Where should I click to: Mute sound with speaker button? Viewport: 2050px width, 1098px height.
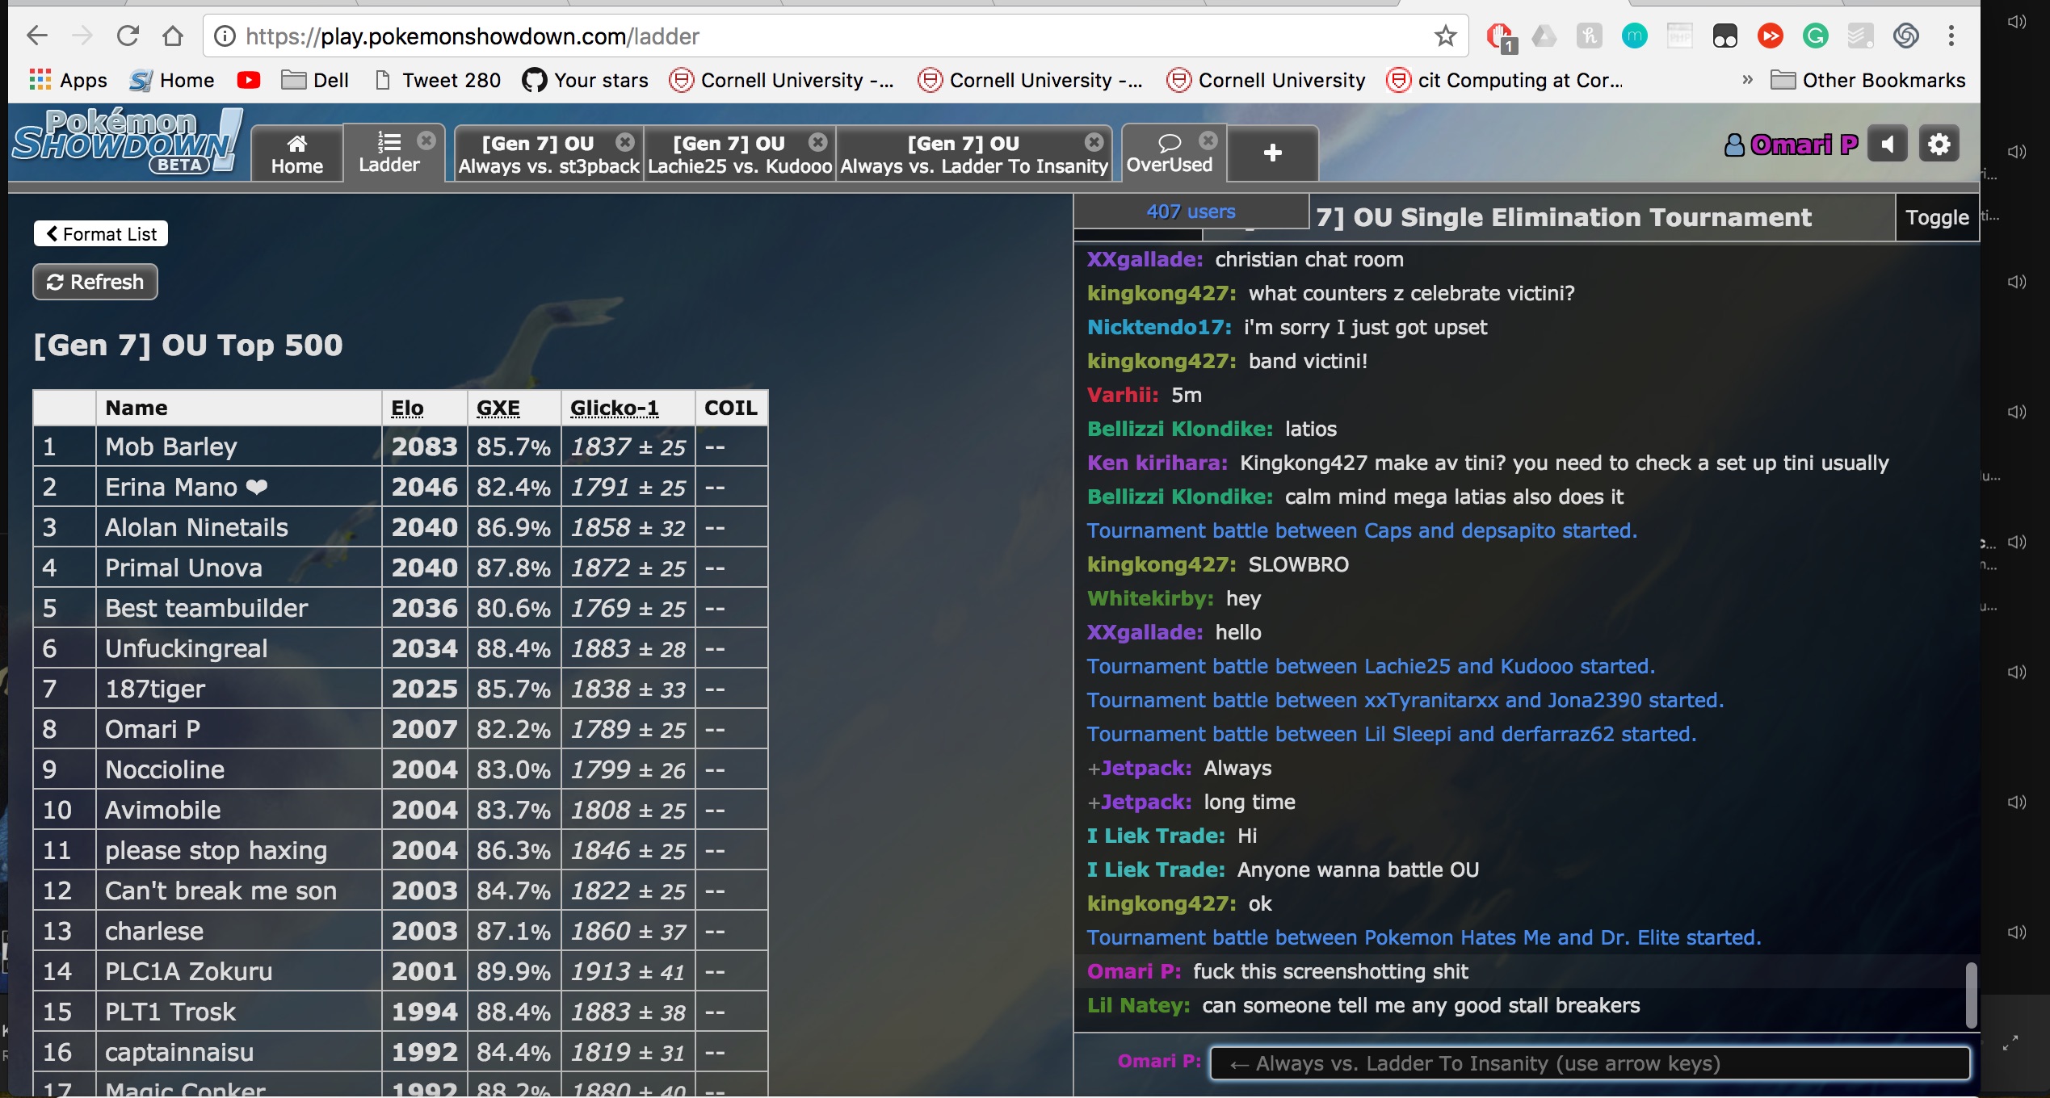coord(1887,145)
